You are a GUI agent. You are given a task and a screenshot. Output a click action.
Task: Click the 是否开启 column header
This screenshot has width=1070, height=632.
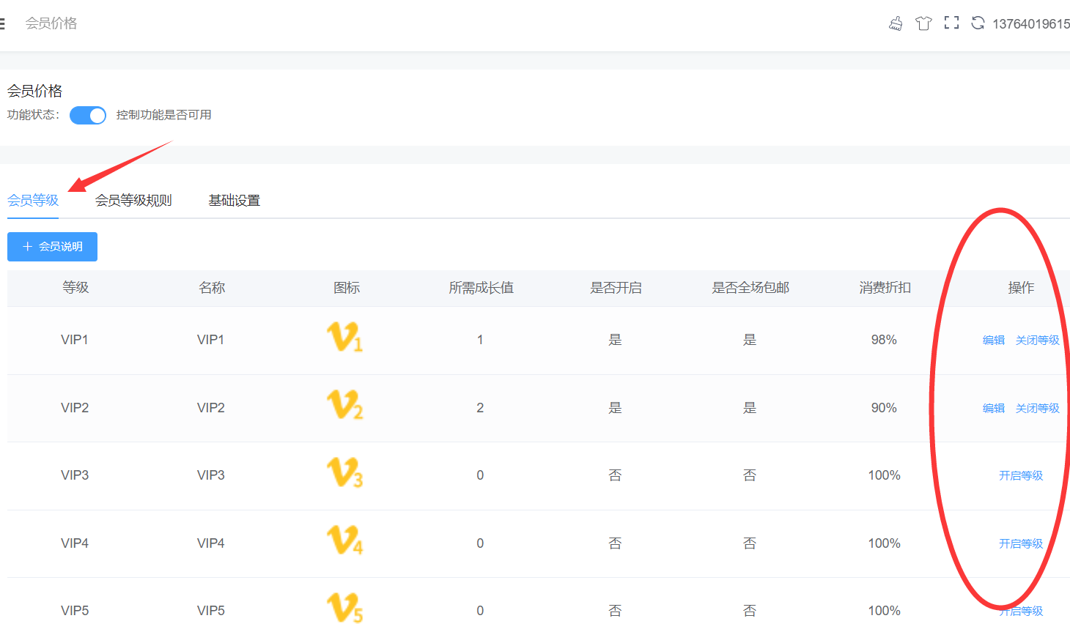pyautogui.click(x=616, y=288)
